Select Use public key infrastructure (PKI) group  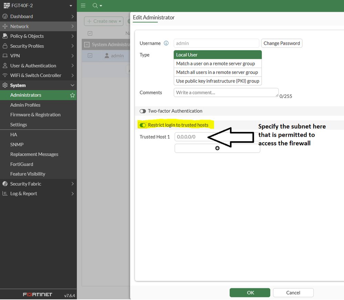tap(218, 81)
